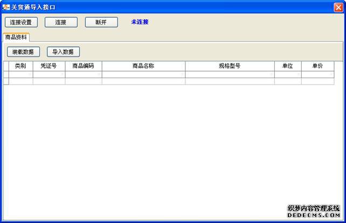Open the 连接设置 connection settings
This screenshot has width=346, height=223.
click(21, 23)
